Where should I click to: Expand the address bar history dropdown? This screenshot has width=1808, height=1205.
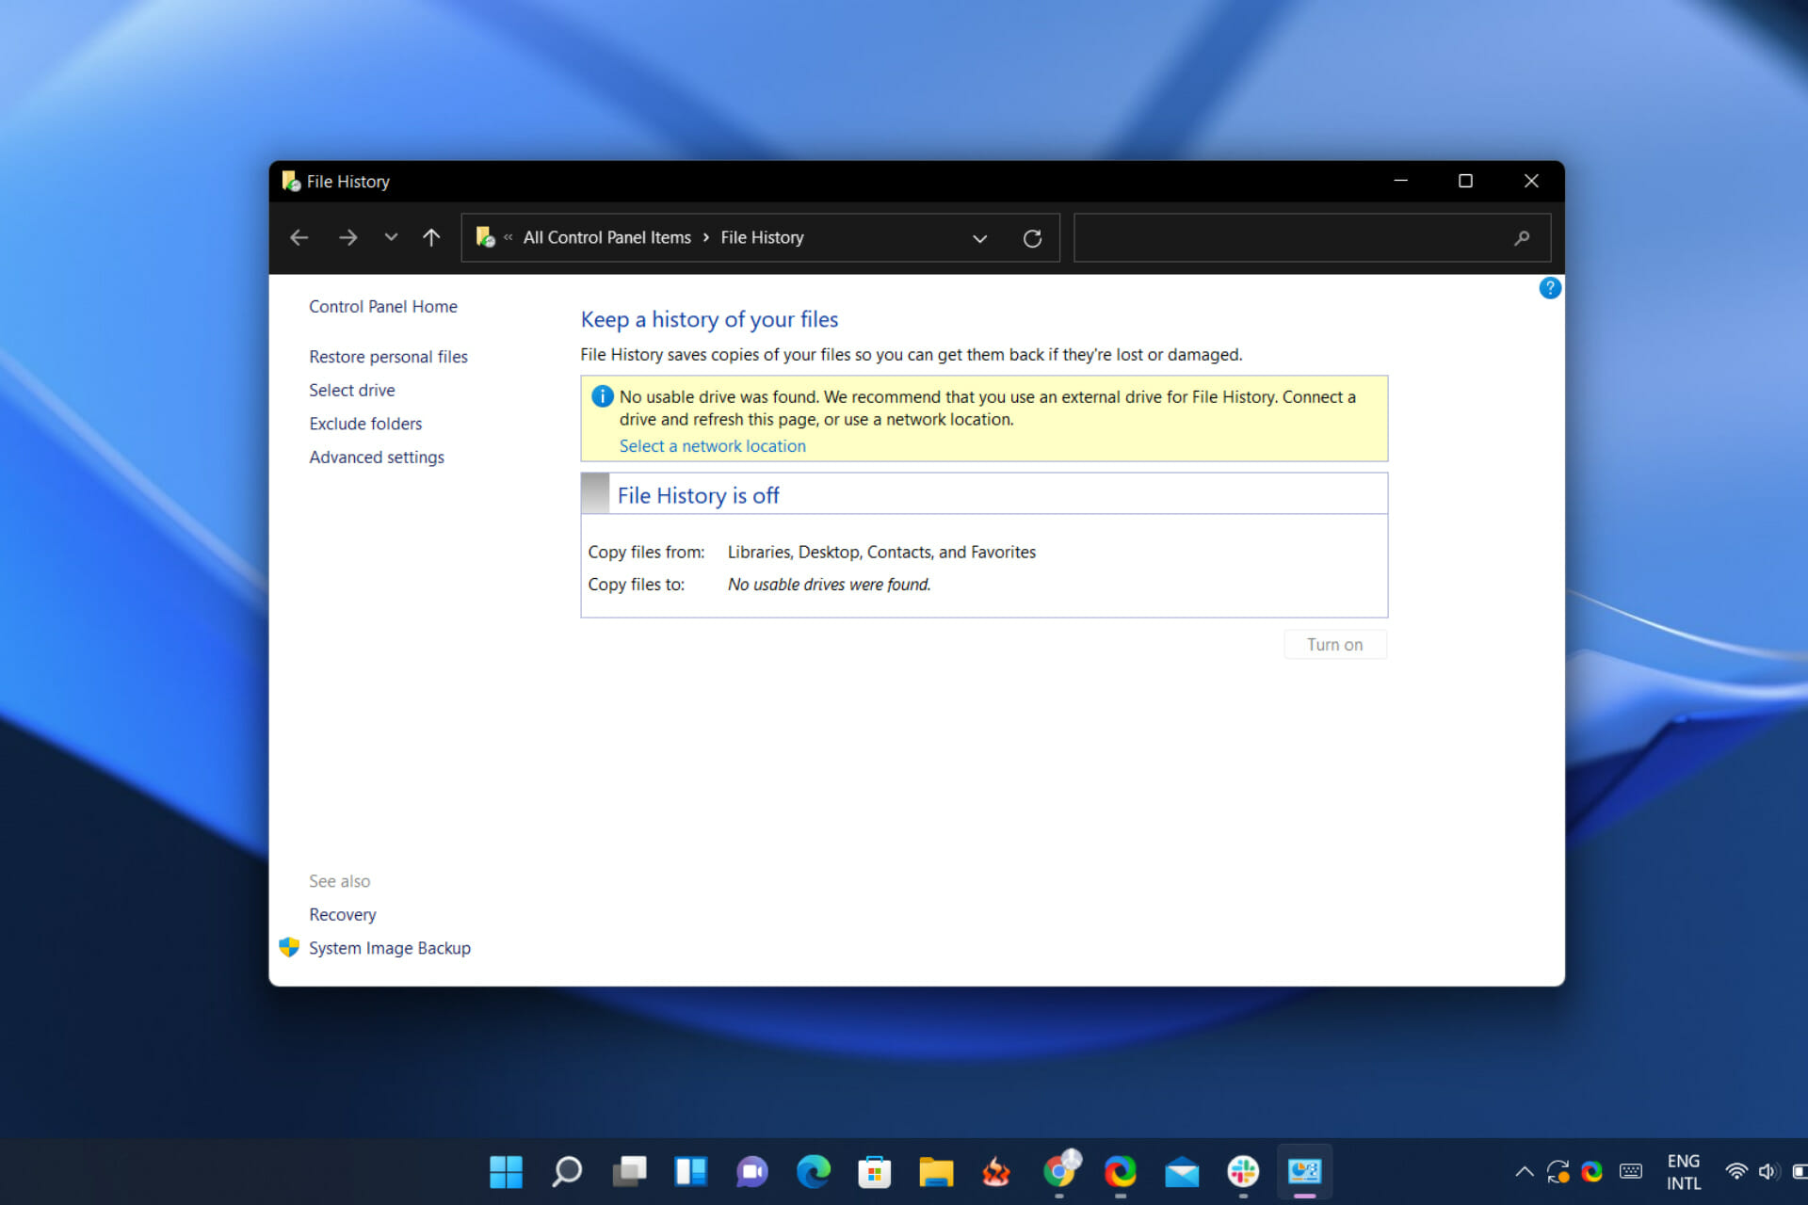pyautogui.click(x=979, y=239)
